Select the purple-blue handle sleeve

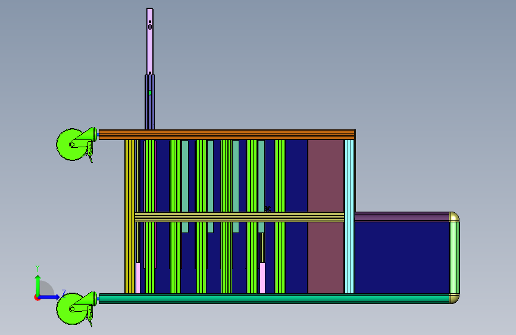tap(150, 102)
